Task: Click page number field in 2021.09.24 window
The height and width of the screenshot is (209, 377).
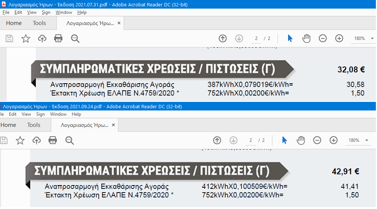Action: pyautogui.click(x=251, y=140)
